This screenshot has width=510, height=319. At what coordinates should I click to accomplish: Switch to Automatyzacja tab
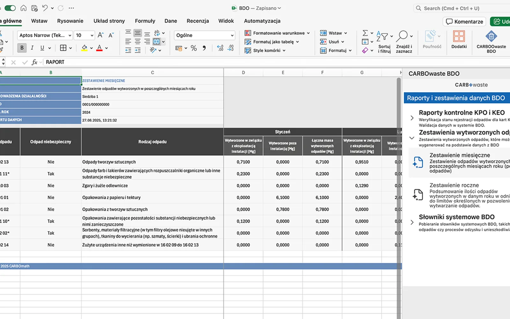pos(262,21)
